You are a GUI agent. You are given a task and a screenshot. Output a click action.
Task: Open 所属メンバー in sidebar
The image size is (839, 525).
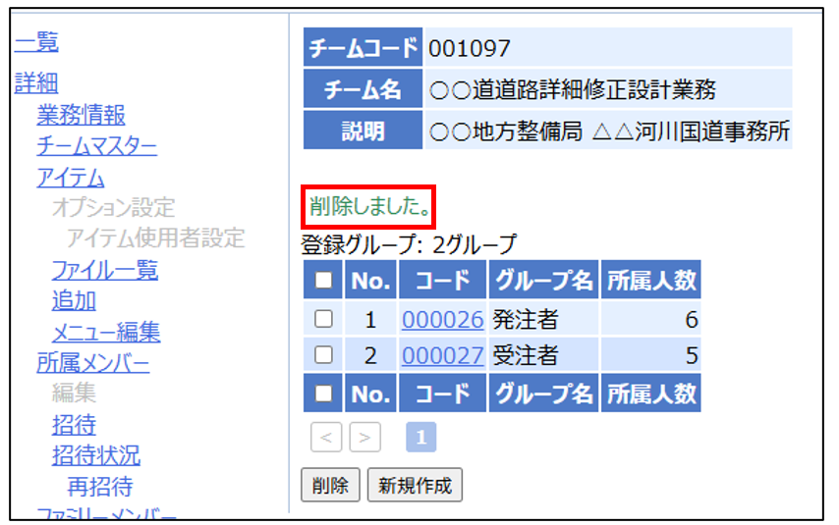[x=92, y=364]
